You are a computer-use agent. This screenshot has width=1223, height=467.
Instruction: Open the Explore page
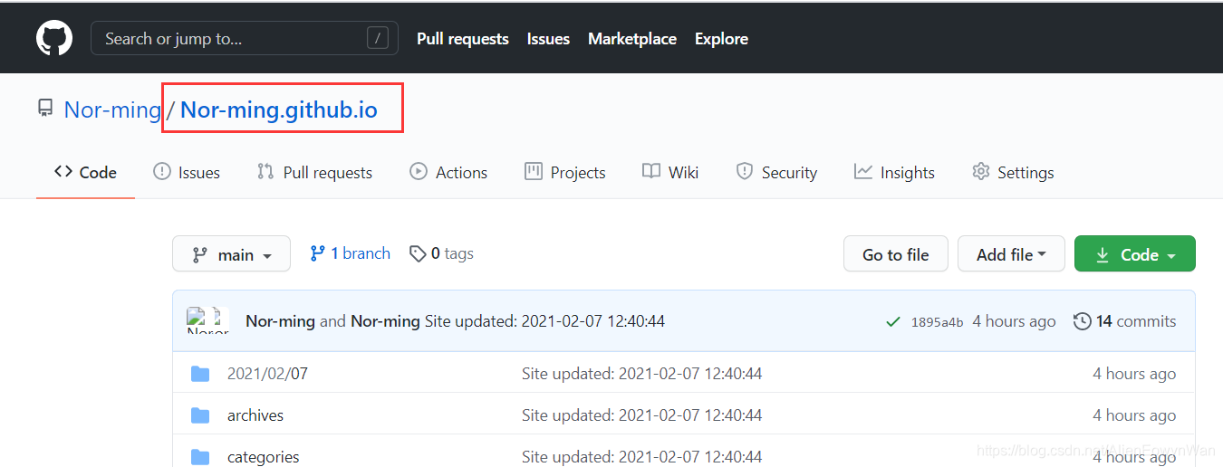coord(721,39)
